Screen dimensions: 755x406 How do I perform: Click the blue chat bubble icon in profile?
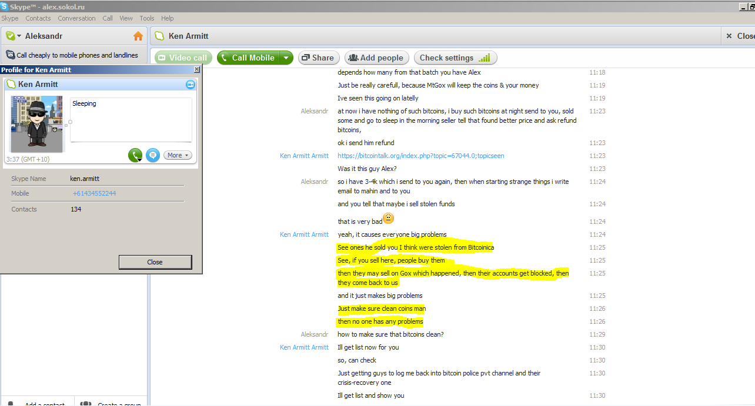(153, 155)
